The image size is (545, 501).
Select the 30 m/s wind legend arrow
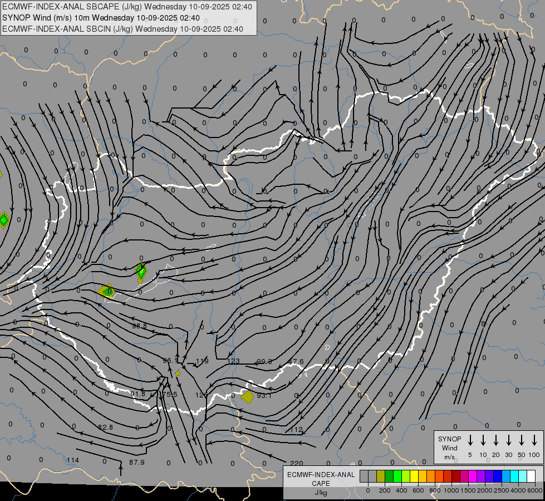[509, 440]
